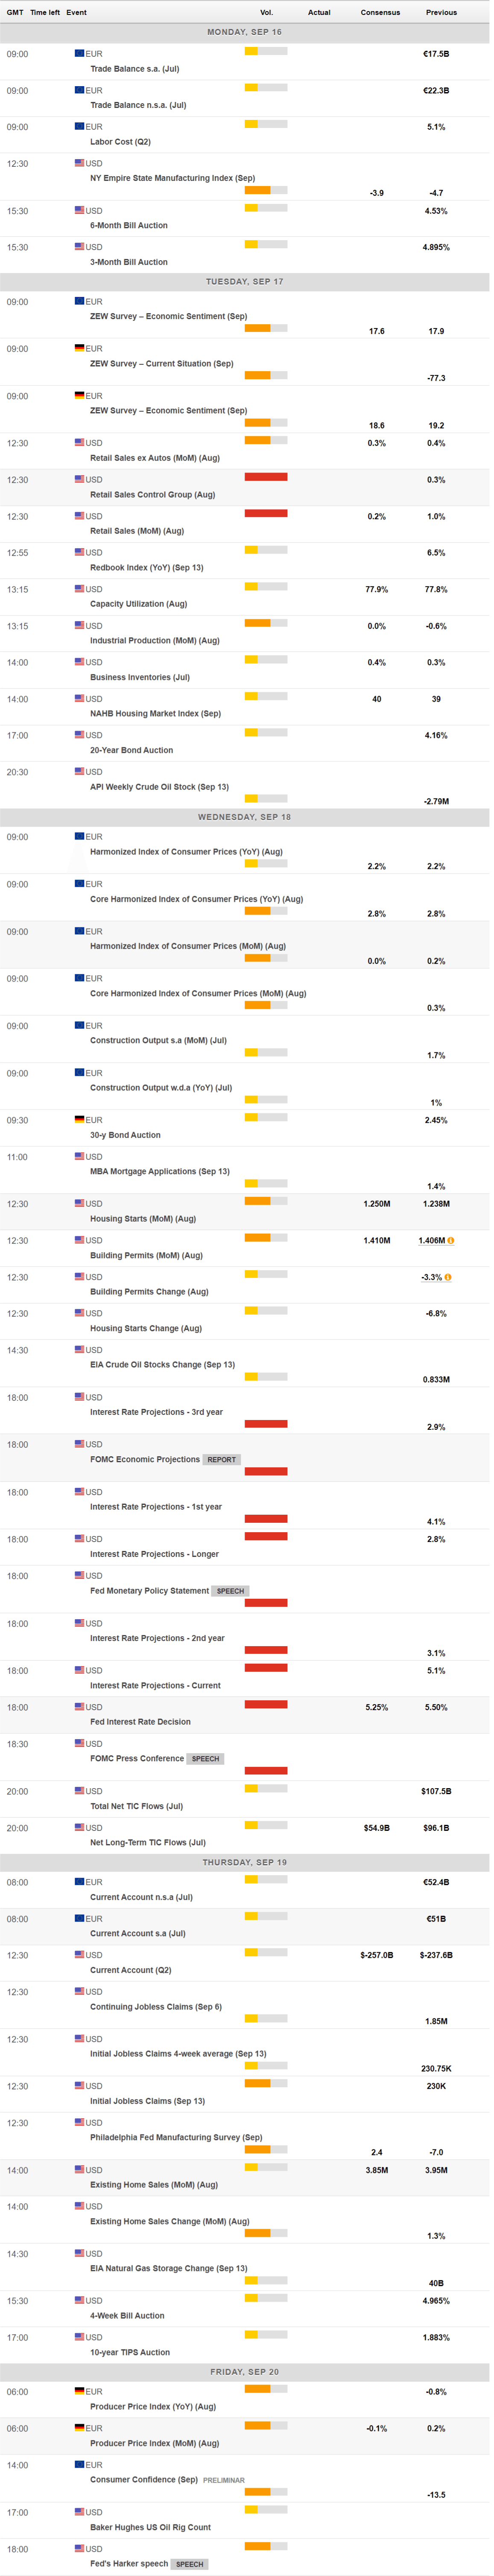The image size is (494, 2576).
Task: Click the info icon beside 1.406M previous value
Action: tap(451, 1240)
